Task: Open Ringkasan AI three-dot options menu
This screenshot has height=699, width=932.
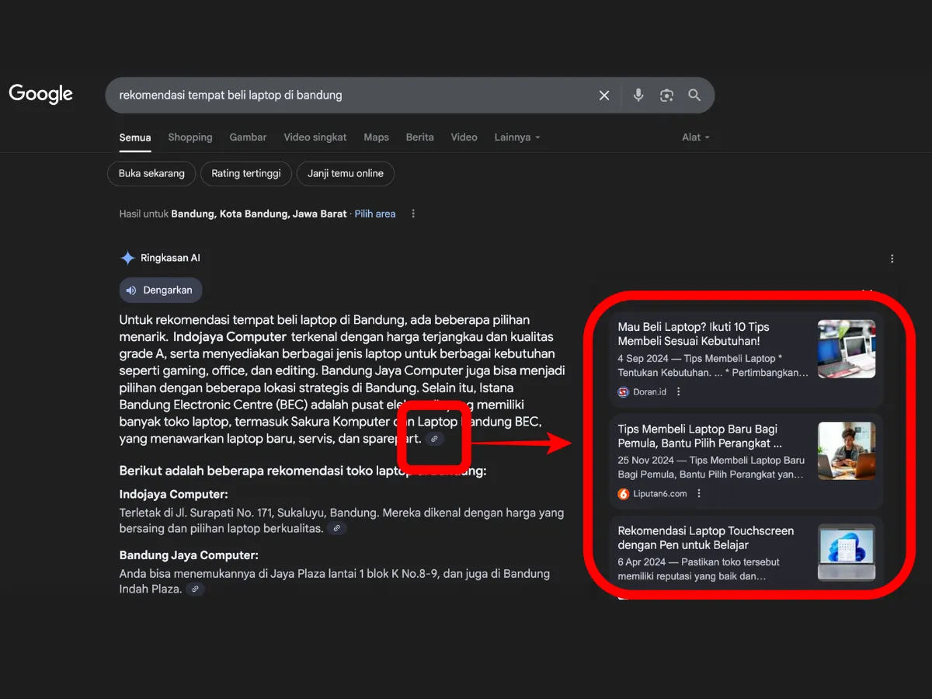Action: click(x=892, y=259)
